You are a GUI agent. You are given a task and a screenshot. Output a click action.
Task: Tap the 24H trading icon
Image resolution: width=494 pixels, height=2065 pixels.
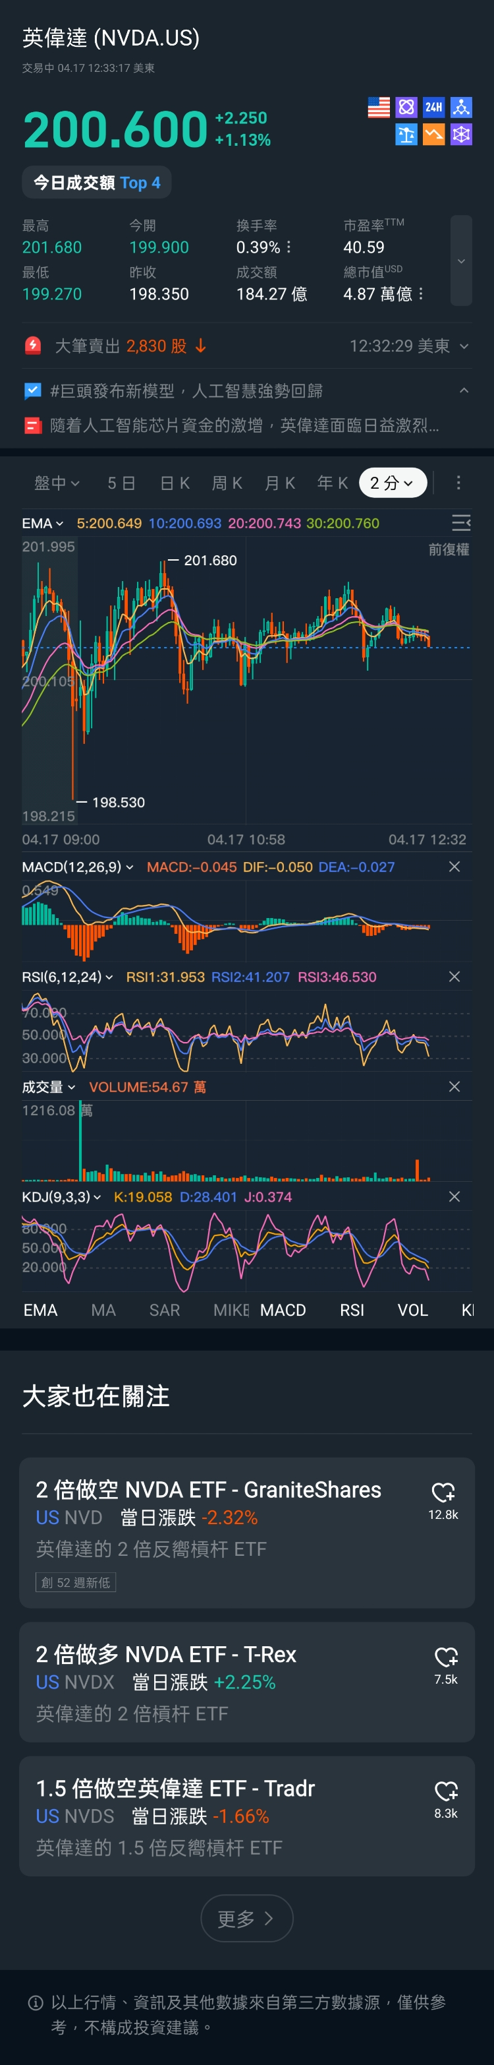433,108
